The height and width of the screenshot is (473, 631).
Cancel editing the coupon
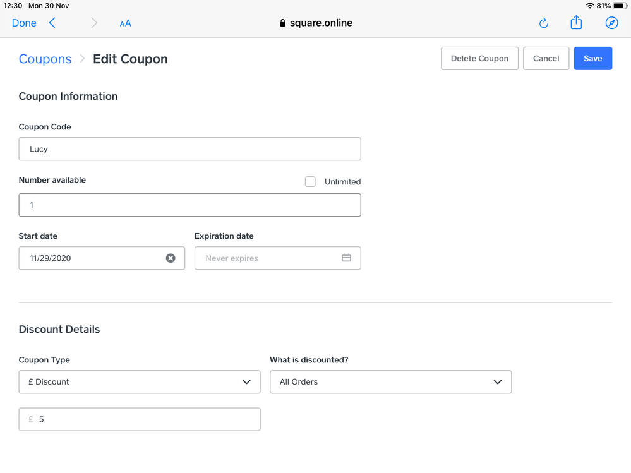point(546,59)
